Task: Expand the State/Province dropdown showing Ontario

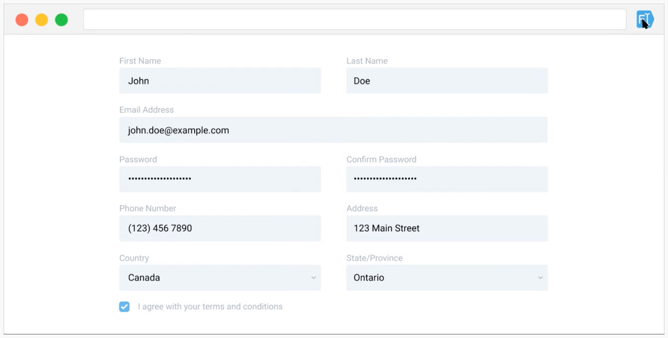Action: coord(447,278)
